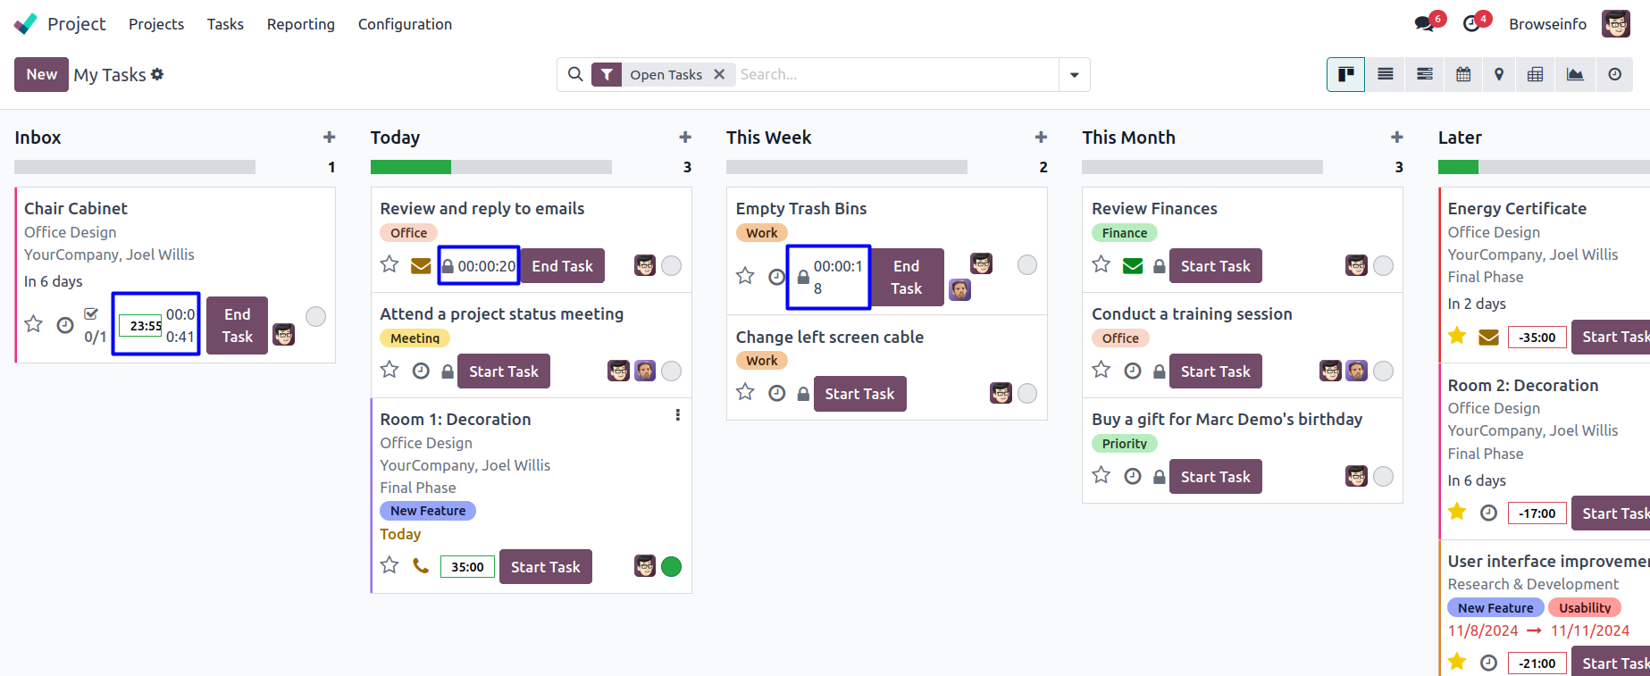The height and width of the screenshot is (676, 1650).
Task: Open the Reporting menu
Action: 300,24
